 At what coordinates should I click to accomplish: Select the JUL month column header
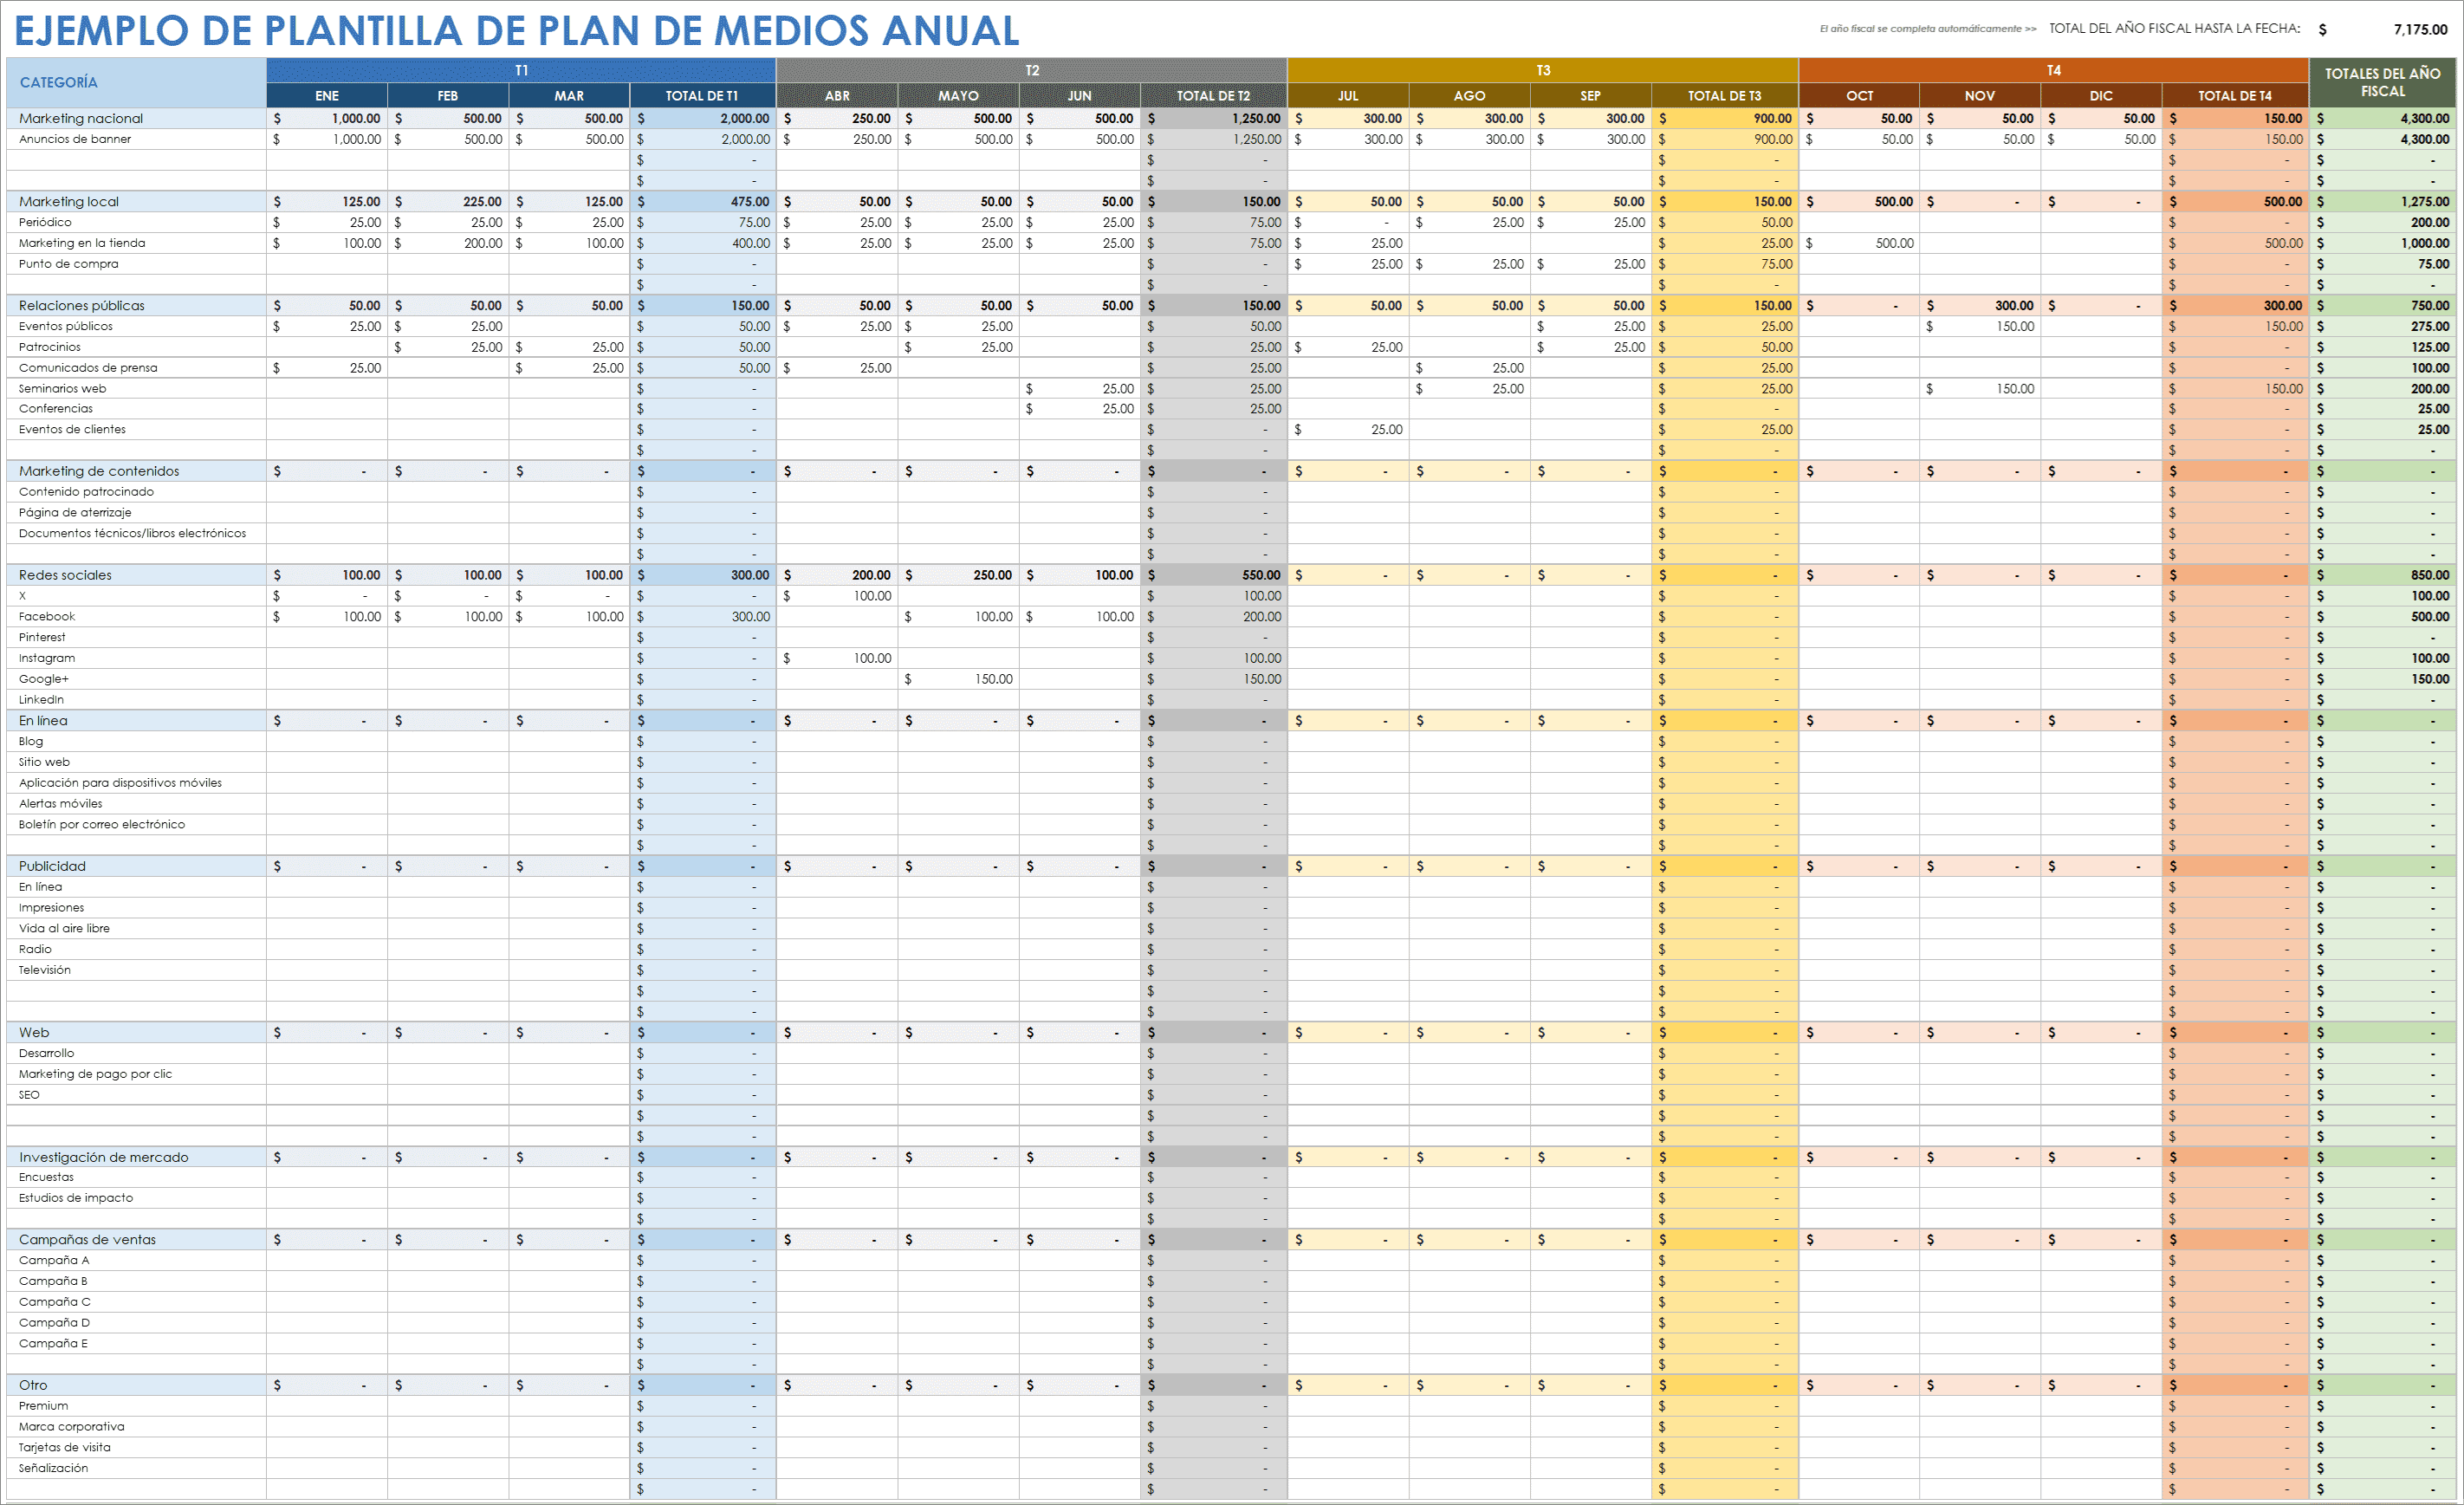pyautogui.click(x=1348, y=96)
